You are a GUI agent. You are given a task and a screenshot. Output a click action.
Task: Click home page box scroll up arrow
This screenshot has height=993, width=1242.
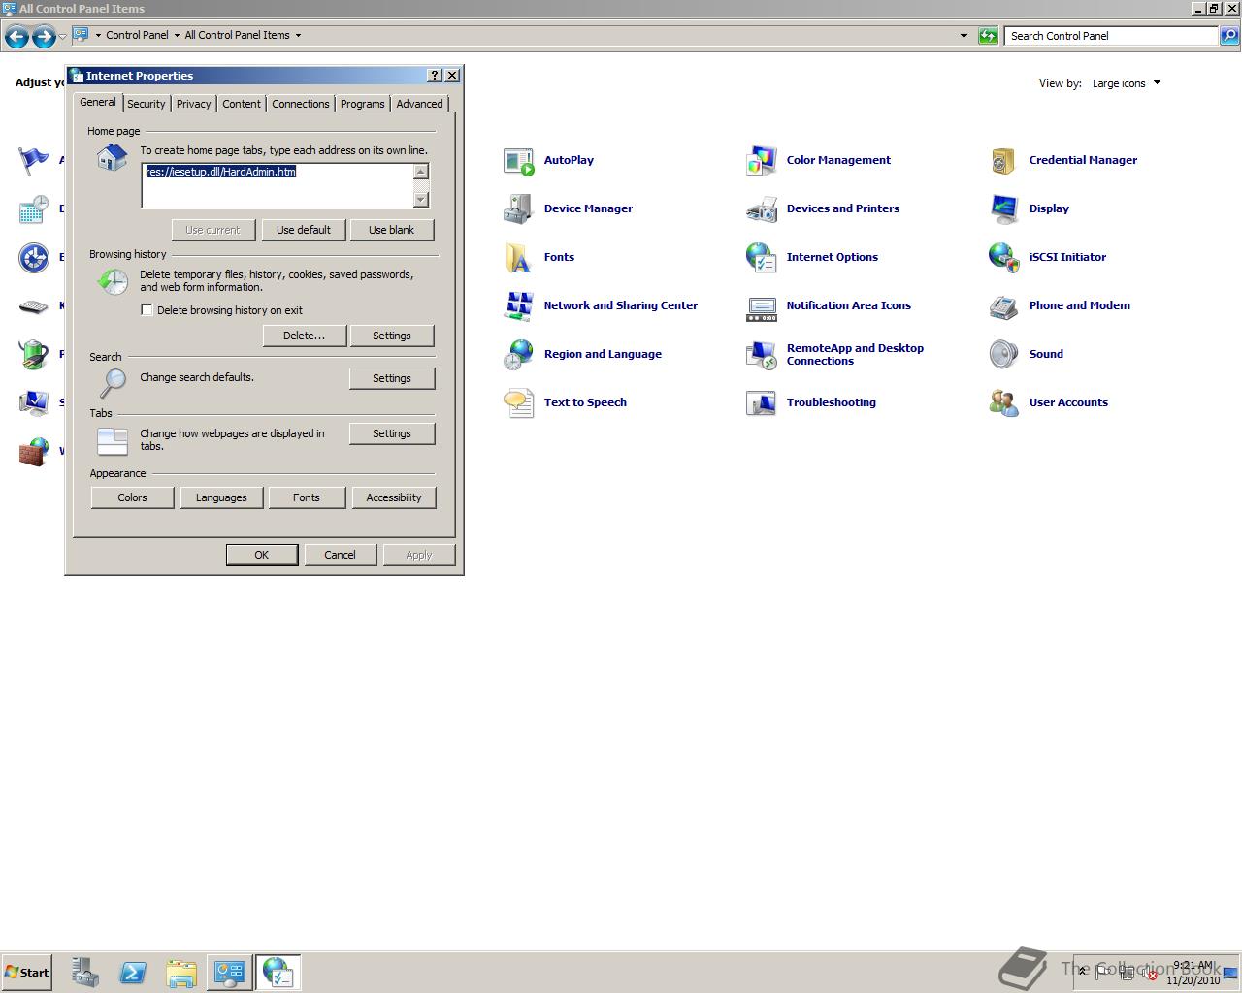pos(421,172)
